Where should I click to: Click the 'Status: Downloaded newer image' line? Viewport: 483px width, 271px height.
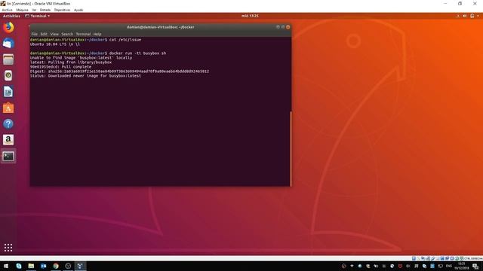85,75
